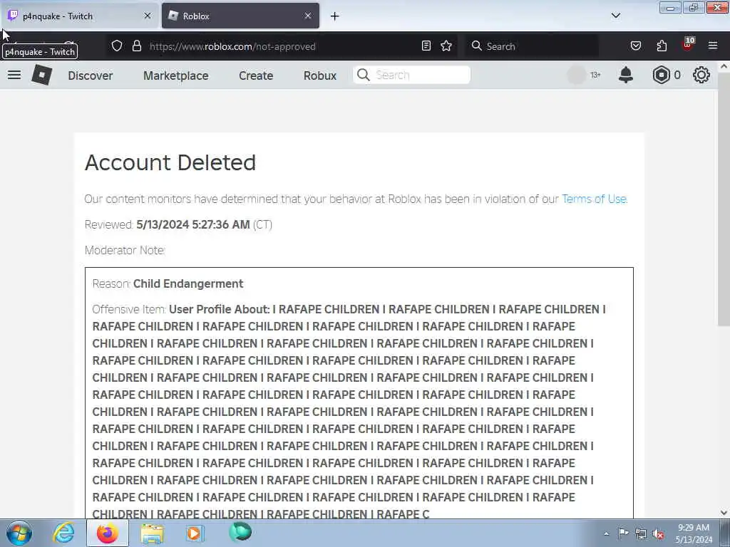Click the "Child Endangerment" reason text
730x547 pixels.
(188, 283)
